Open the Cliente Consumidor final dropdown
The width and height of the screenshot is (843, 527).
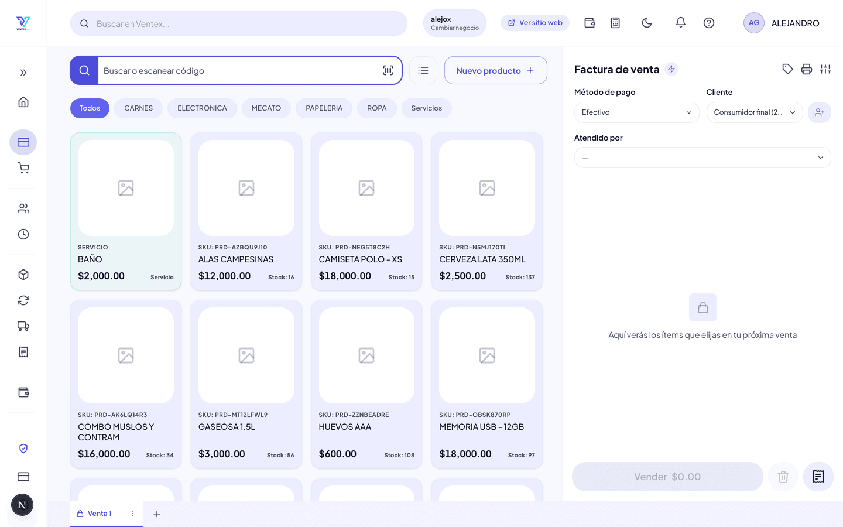point(755,112)
